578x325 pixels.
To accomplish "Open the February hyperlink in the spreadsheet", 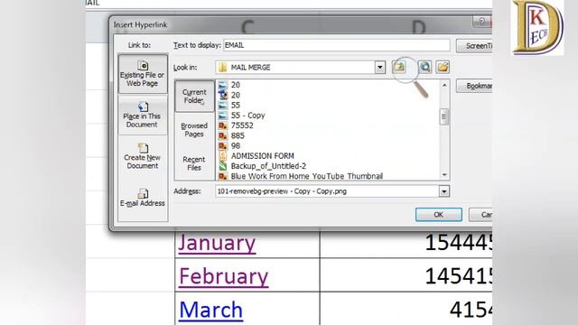I will (x=223, y=277).
